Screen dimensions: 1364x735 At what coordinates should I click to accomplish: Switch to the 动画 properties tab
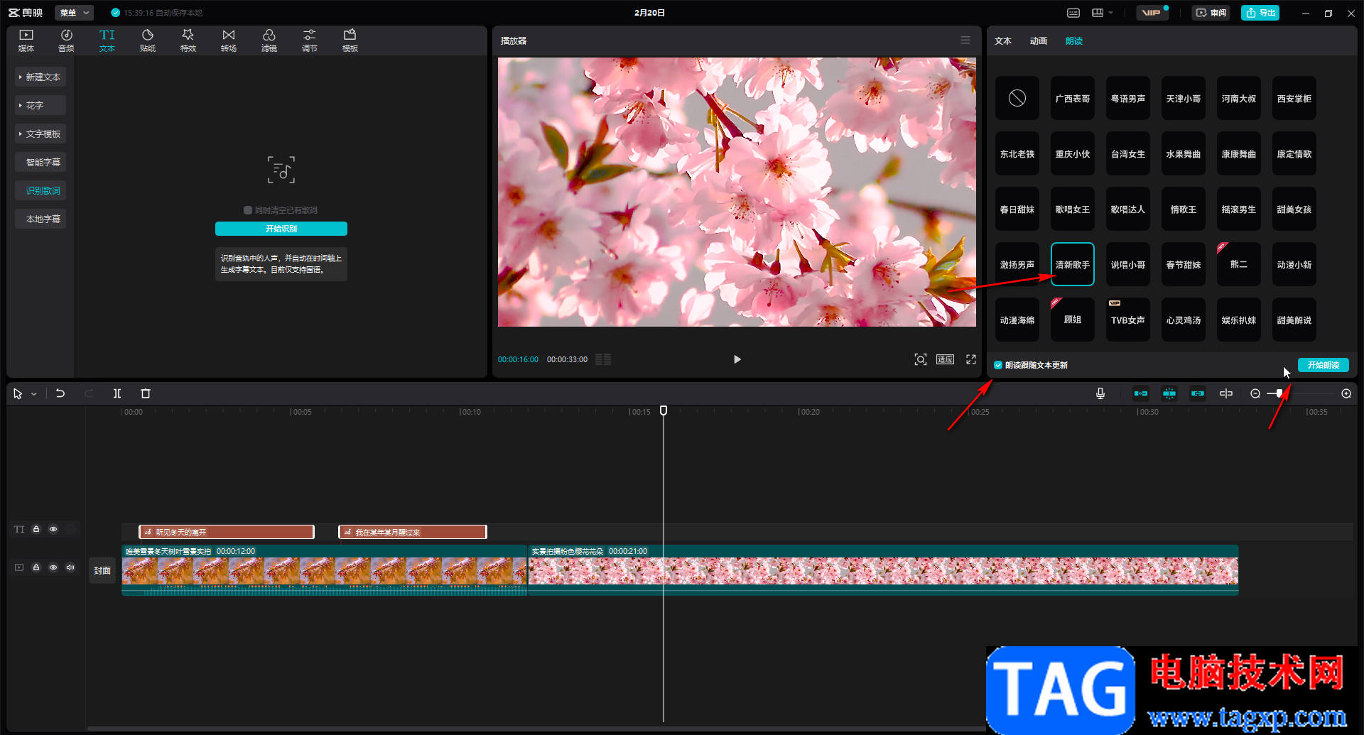click(x=1038, y=41)
